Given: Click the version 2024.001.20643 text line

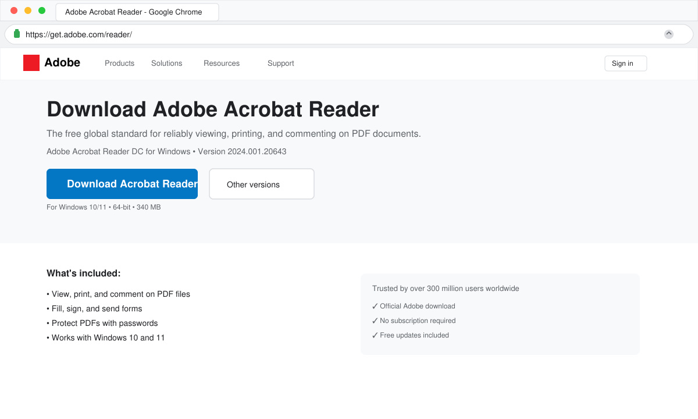Looking at the screenshot, I should point(166,151).
